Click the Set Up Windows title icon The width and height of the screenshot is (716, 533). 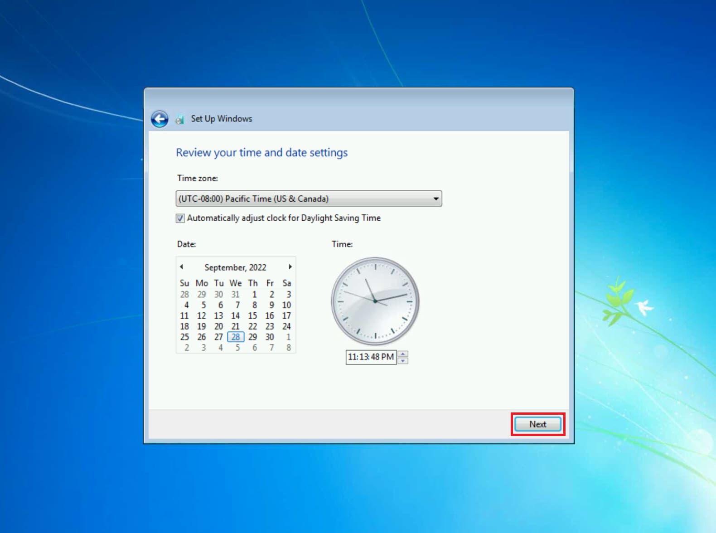[180, 119]
